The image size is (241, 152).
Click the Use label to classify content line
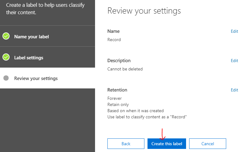pos(147,117)
